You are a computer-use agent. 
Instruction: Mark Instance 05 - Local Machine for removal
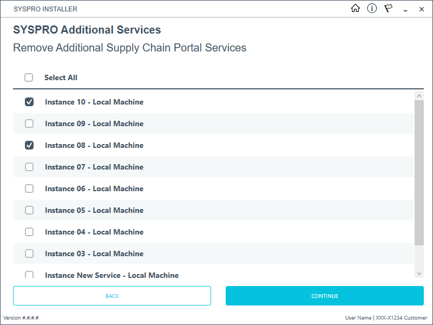click(x=29, y=210)
